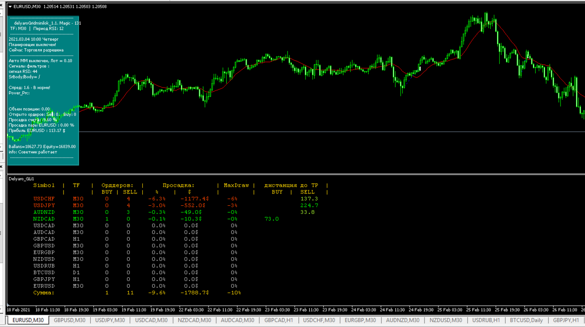
Task: Open the USDCAD,M30 chart tab
Action: [x=151, y=320]
